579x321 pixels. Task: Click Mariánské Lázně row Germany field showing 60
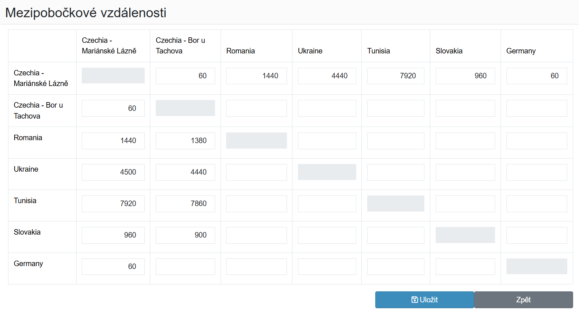[537, 76]
